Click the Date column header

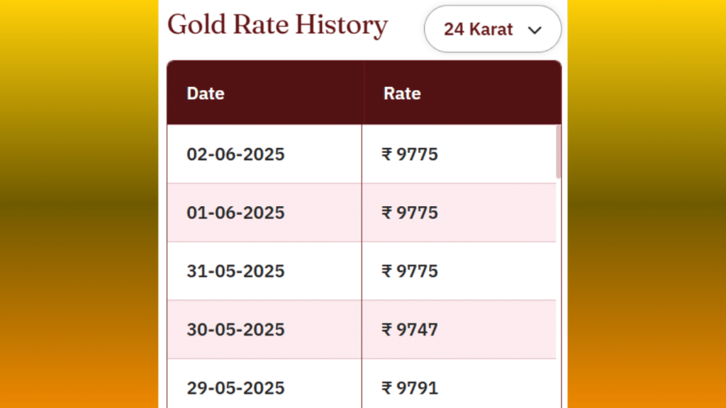pyautogui.click(x=206, y=93)
